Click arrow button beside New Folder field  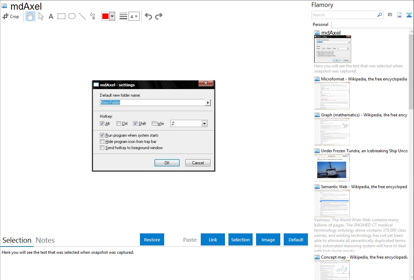pyautogui.click(x=208, y=103)
